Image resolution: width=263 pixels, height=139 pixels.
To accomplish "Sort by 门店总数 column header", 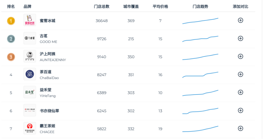I will coord(101,6).
